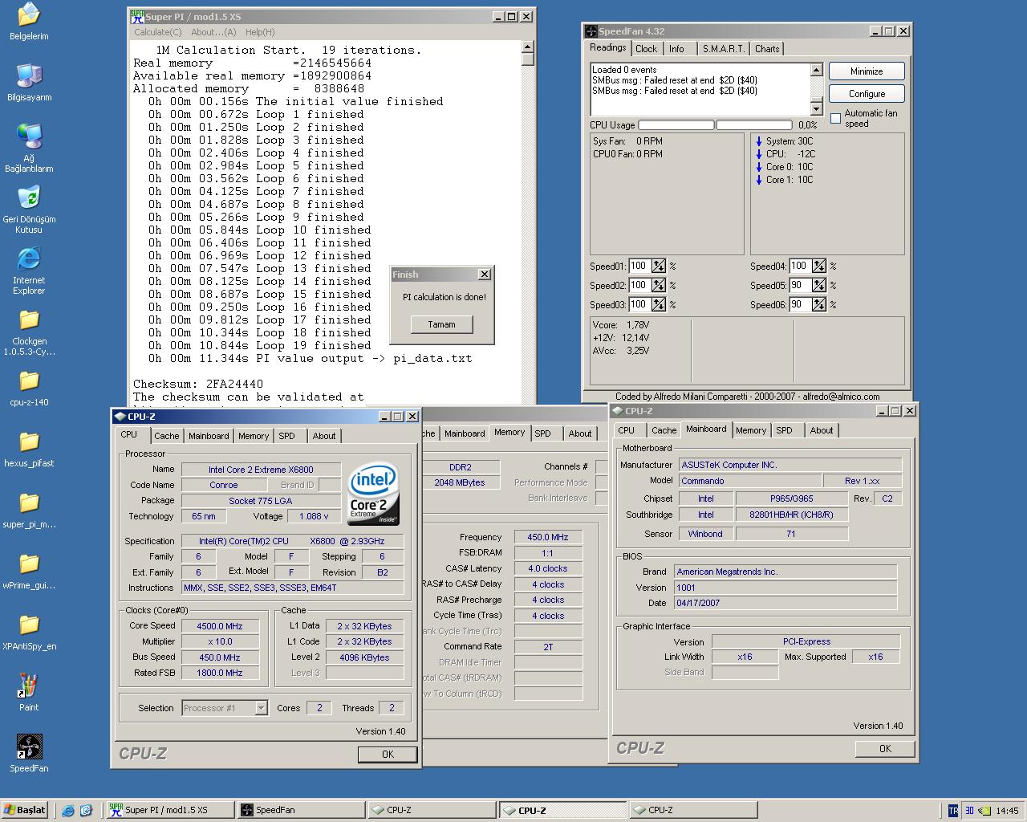
Task: Adjust the Speed03 spinner arrows
Action: point(658,305)
